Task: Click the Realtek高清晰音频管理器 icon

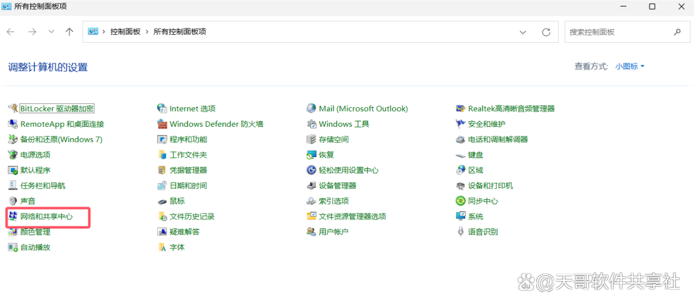Action: 460,108
